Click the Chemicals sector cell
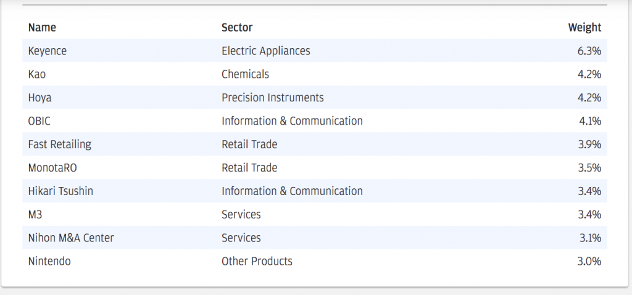This screenshot has width=632, height=295. pos(245,75)
